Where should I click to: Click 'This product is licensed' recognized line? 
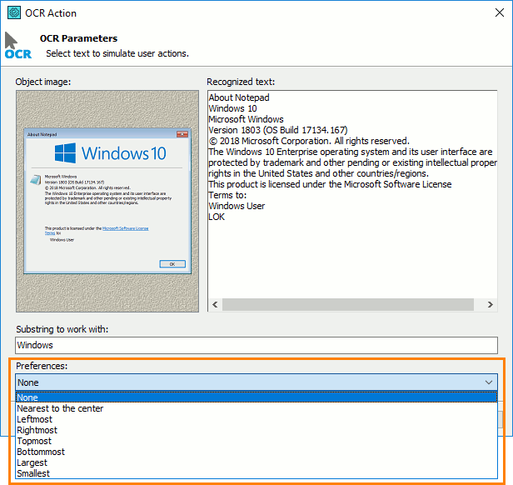[330, 184]
